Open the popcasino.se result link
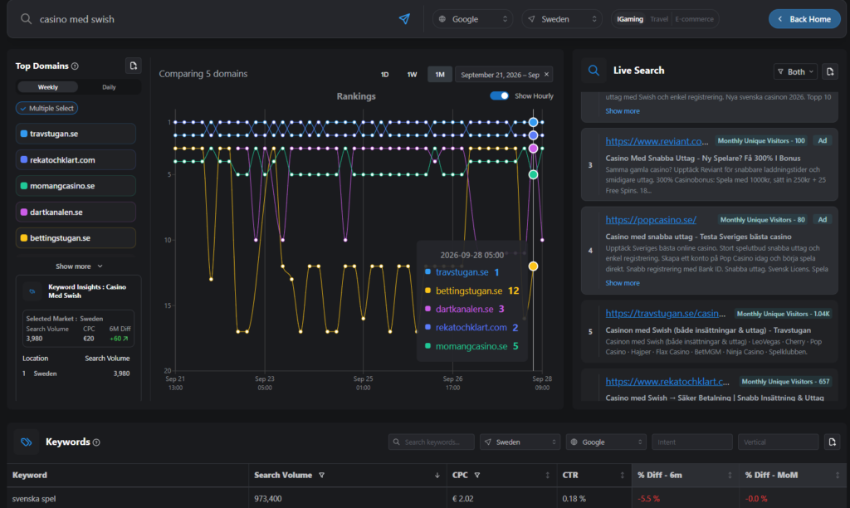 tap(651, 220)
